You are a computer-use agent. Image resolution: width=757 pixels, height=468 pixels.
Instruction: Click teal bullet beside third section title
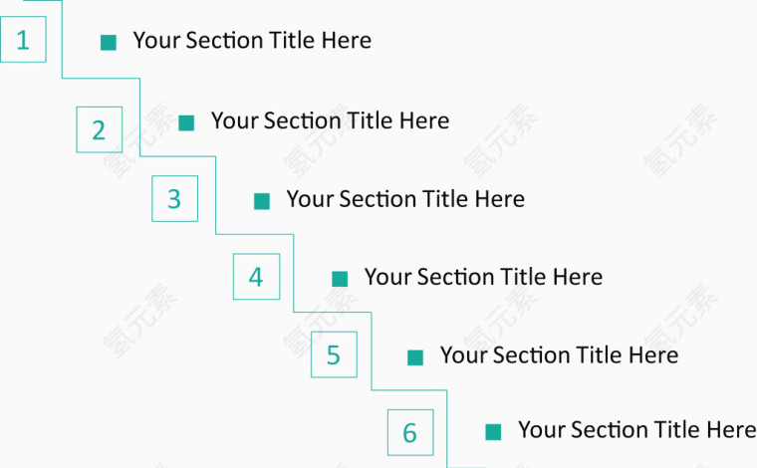(x=262, y=201)
